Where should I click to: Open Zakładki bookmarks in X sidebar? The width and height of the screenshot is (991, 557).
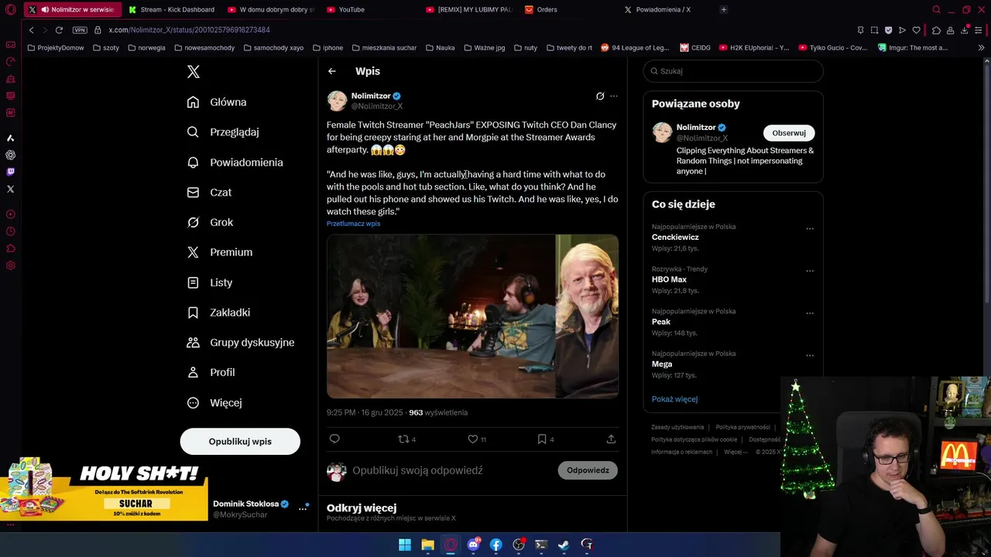[x=218, y=313]
